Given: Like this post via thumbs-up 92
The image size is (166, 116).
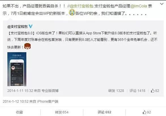Looking at the screenshot, I should pyautogui.click(x=147, y=112).
